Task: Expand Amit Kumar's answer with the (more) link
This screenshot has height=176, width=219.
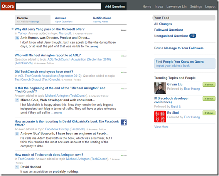Action: coord(94,47)
